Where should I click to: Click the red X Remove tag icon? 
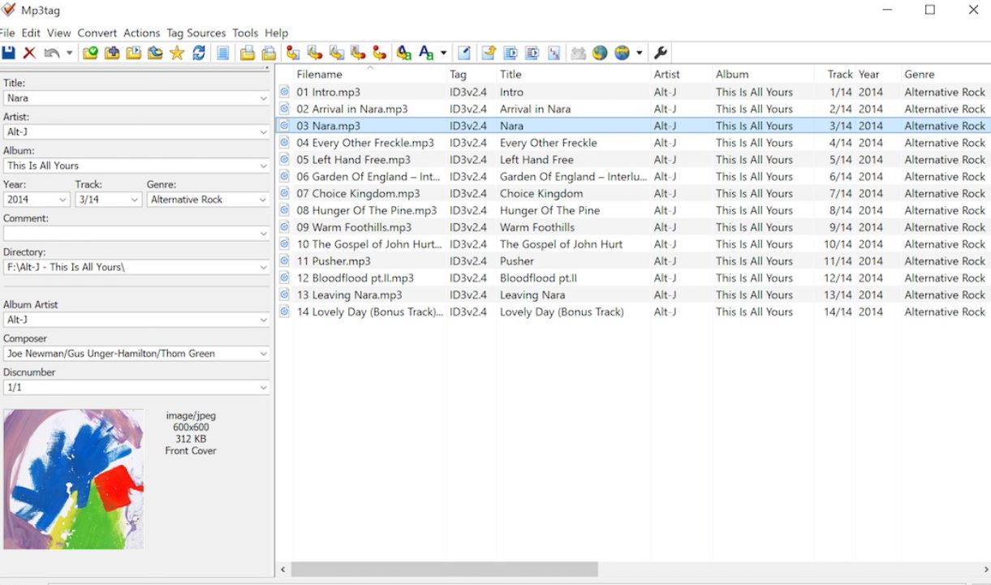pyautogui.click(x=30, y=53)
